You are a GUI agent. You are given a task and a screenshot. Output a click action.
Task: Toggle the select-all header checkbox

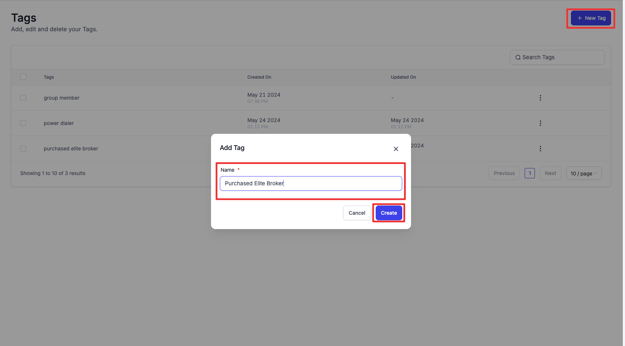[23, 77]
